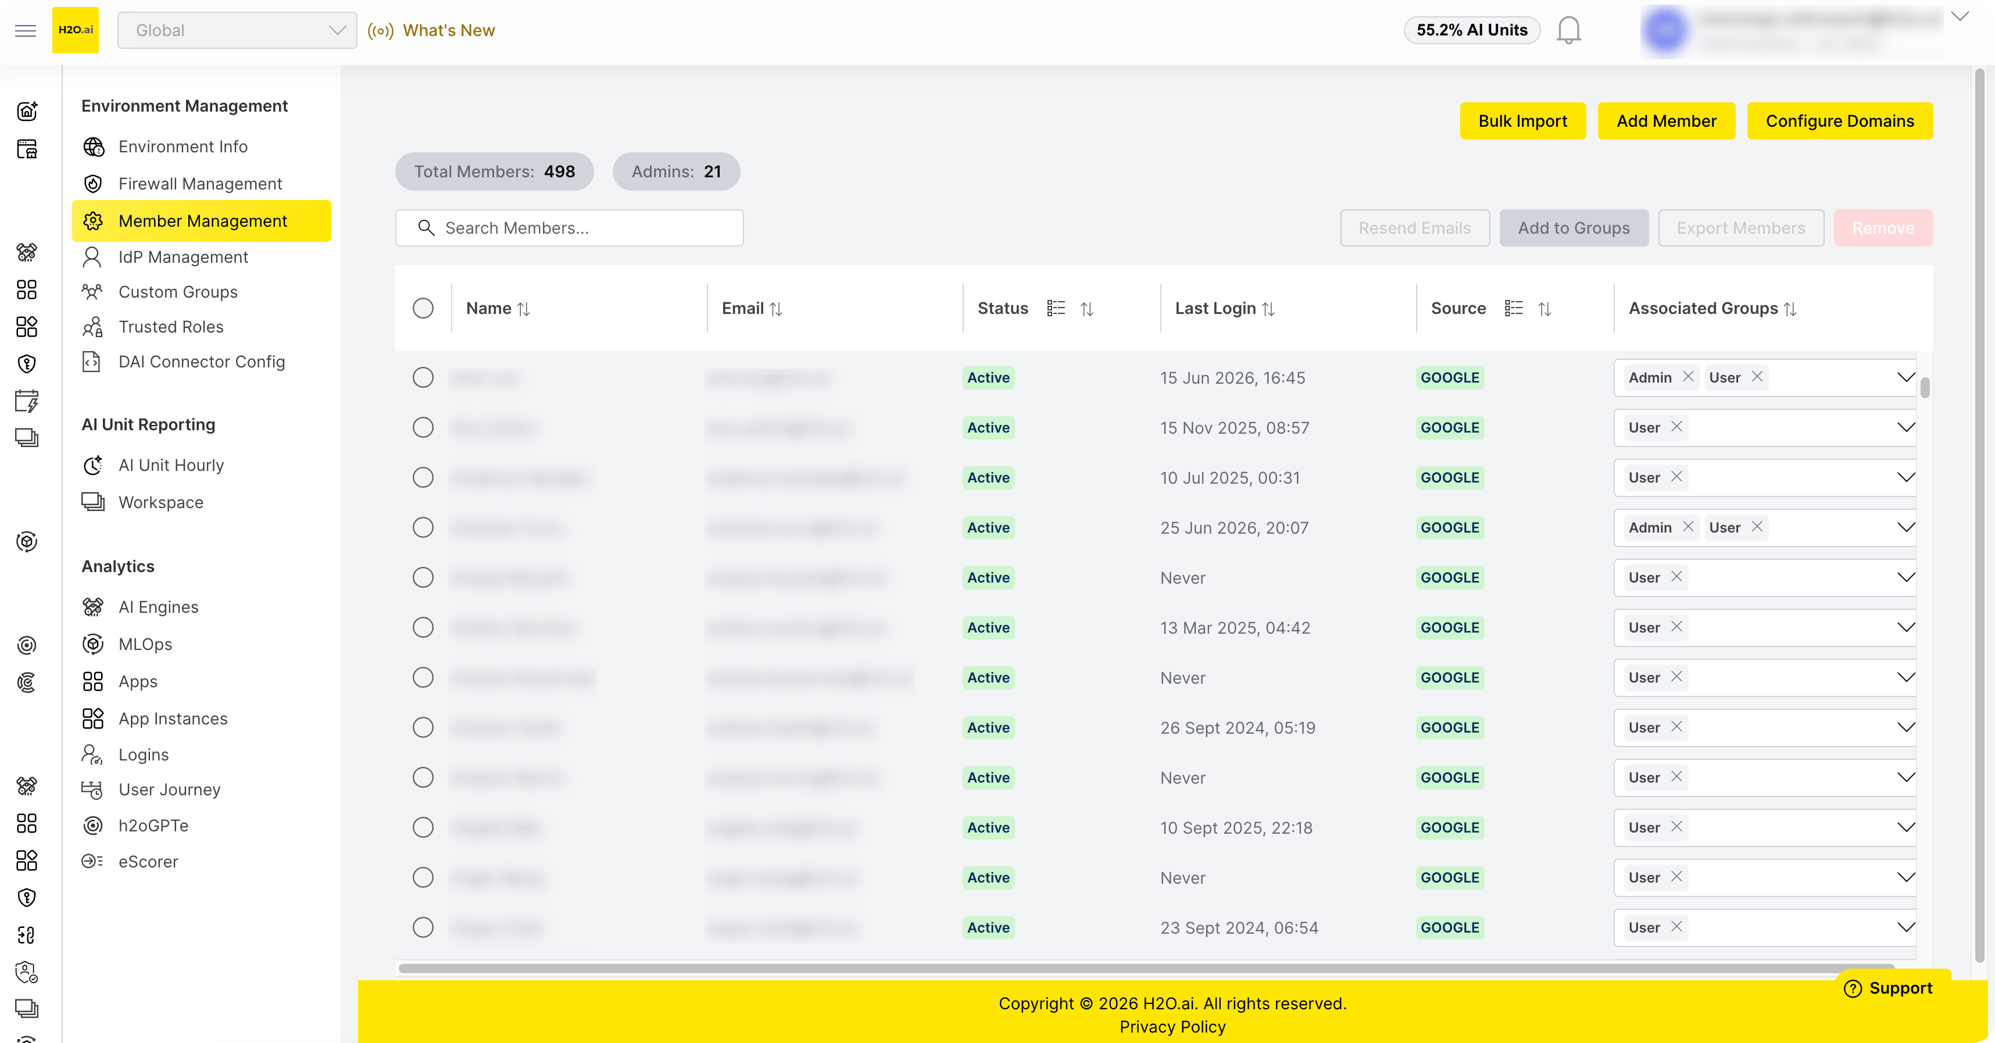1995x1043 pixels.
Task: Select member with login 10 Jul 2025, 00:31
Action: [423, 477]
